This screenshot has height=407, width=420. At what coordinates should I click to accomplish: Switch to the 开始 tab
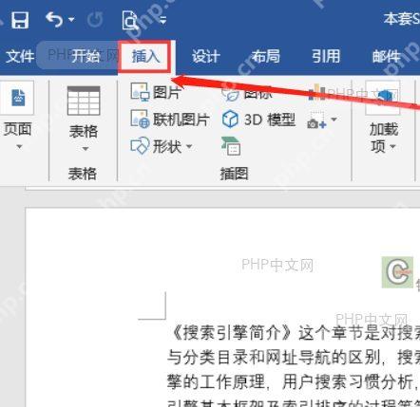click(x=86, y=56)
